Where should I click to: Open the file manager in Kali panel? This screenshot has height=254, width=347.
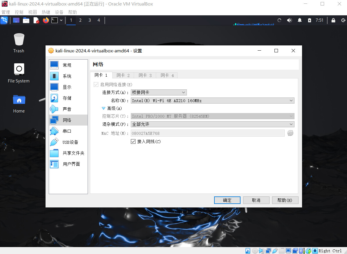coord(26,20)
